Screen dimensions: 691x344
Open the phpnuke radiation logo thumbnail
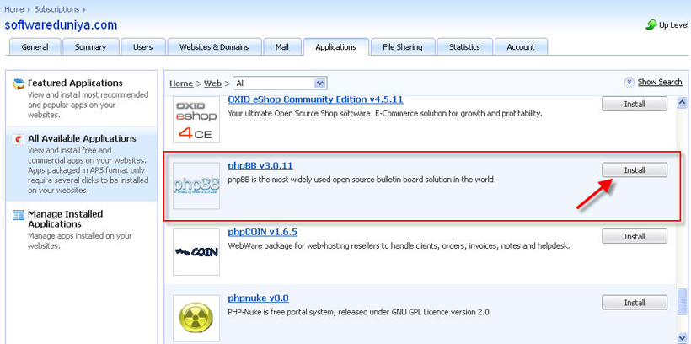coord(196,318)
